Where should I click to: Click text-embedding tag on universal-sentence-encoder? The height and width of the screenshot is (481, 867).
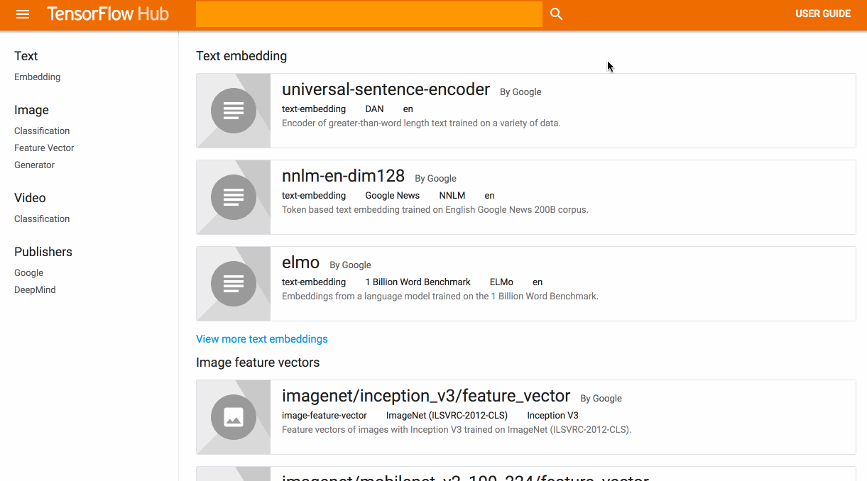(x=314, y=109)
